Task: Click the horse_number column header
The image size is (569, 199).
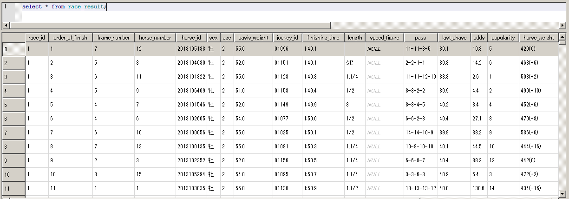Action: 155,38
